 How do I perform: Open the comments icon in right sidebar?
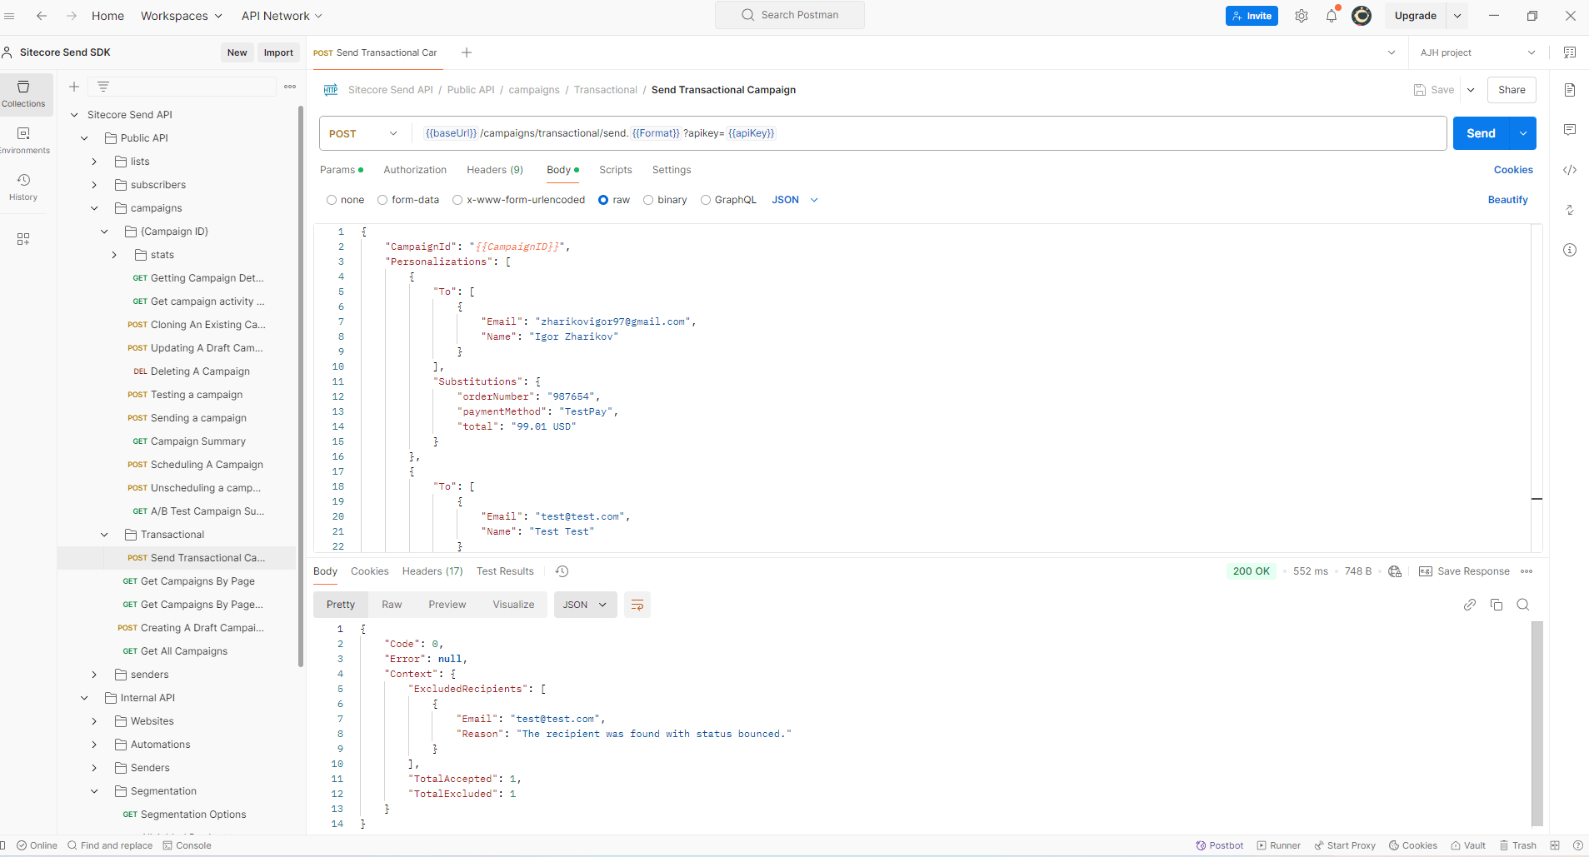click(x=1570, y=130)
